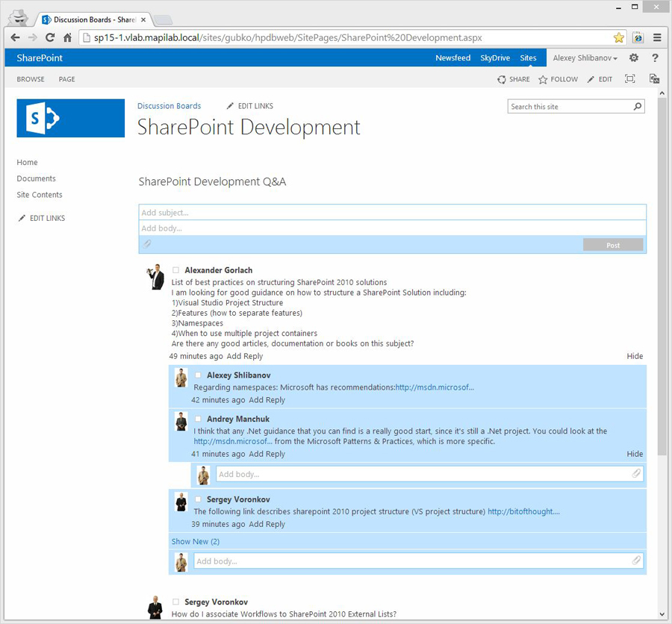The image size is (672, 624).
Task: Click the SharePoint brand in the suite bar
Action: click(x=40, y=58)
